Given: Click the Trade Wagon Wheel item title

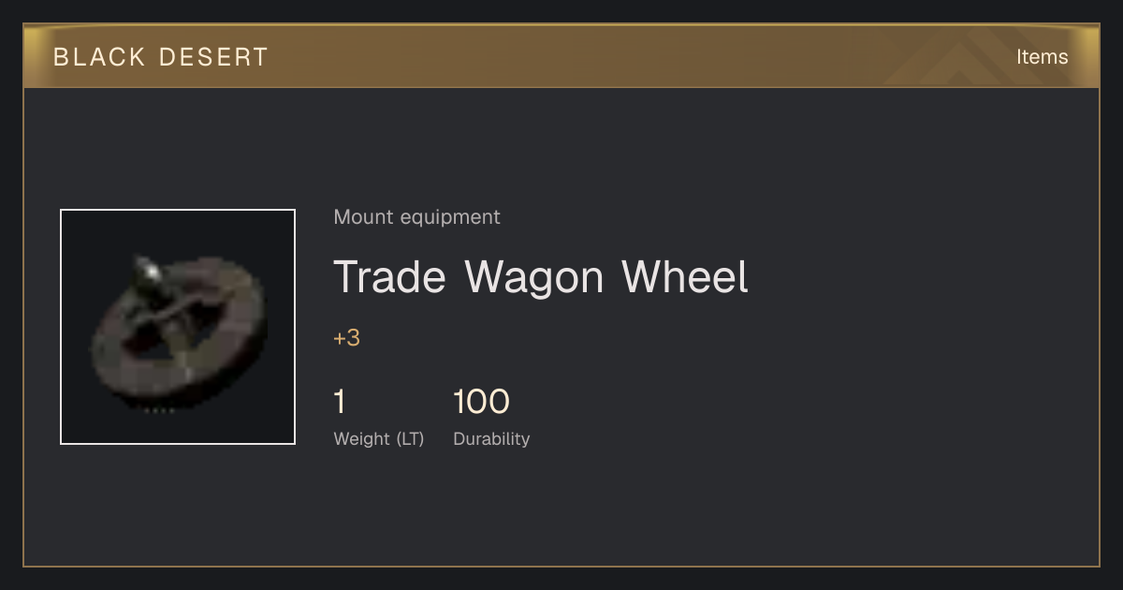Looking at the screenshot, I should [x=541, y=277].
